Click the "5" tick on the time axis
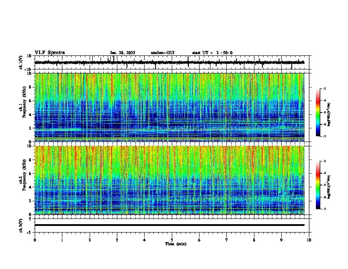This screenshot has width=348, height=269. point(172,240)
